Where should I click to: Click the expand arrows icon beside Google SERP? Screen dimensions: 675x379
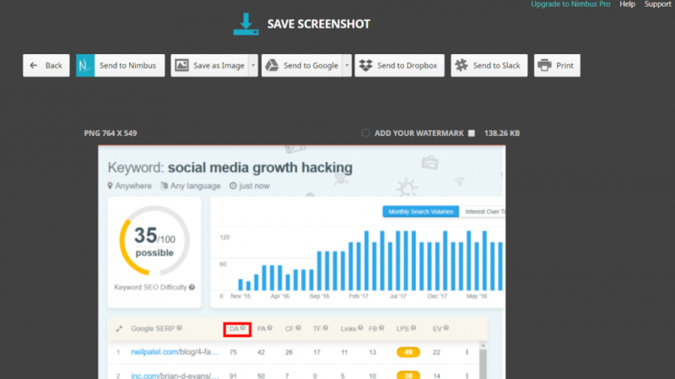(x=119, y=328)
